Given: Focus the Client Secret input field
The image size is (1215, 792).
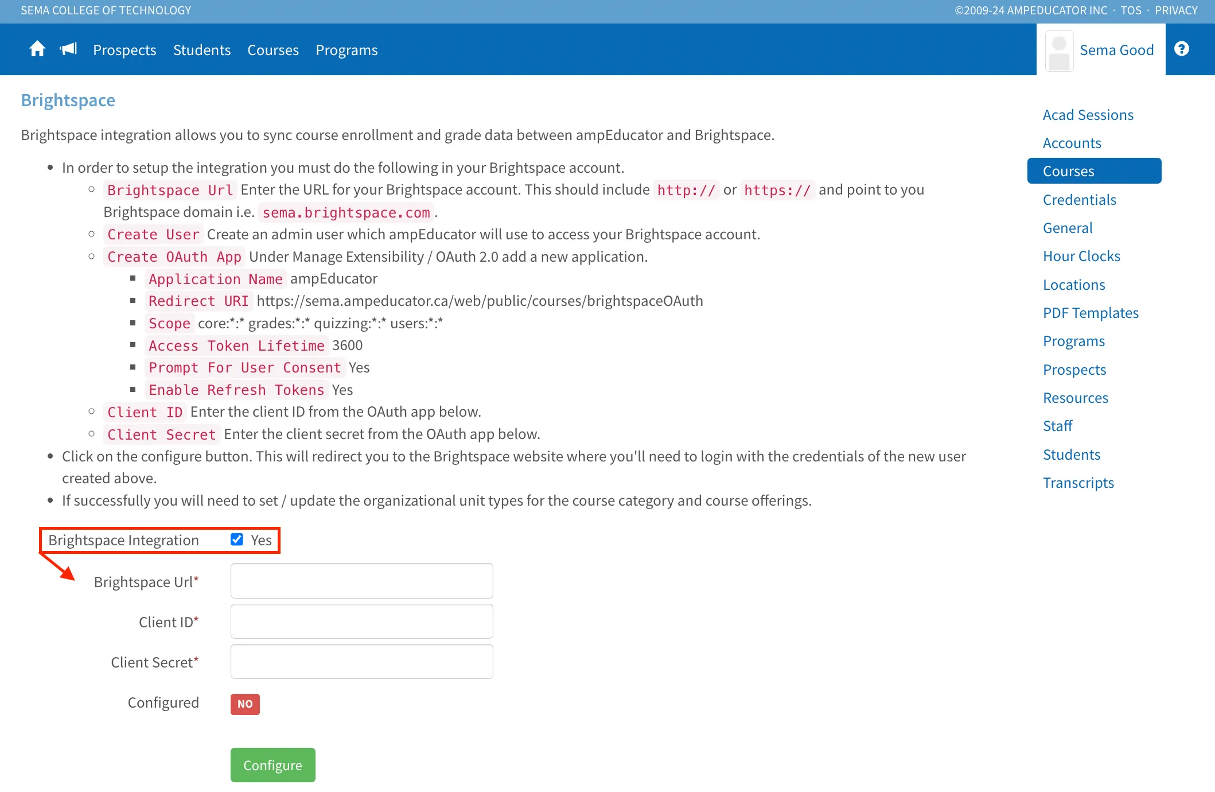Looking at the screenshot, I should [361, 661].
